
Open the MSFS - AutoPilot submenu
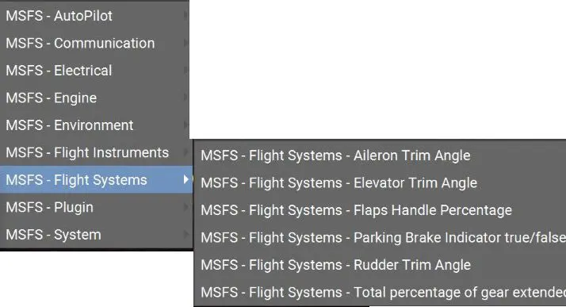[94, 16]
